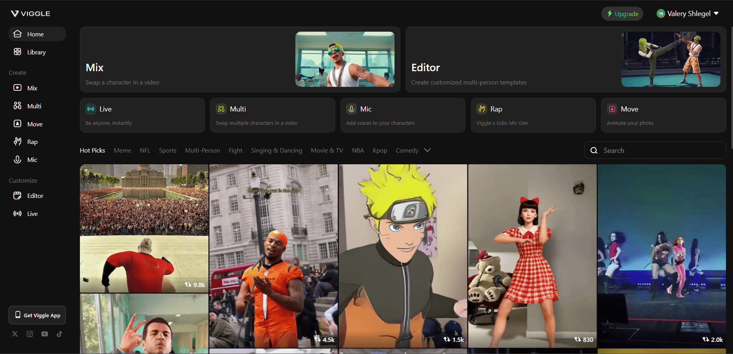Open the Valery Shlegel account dropdown

(x=688, y=14)
